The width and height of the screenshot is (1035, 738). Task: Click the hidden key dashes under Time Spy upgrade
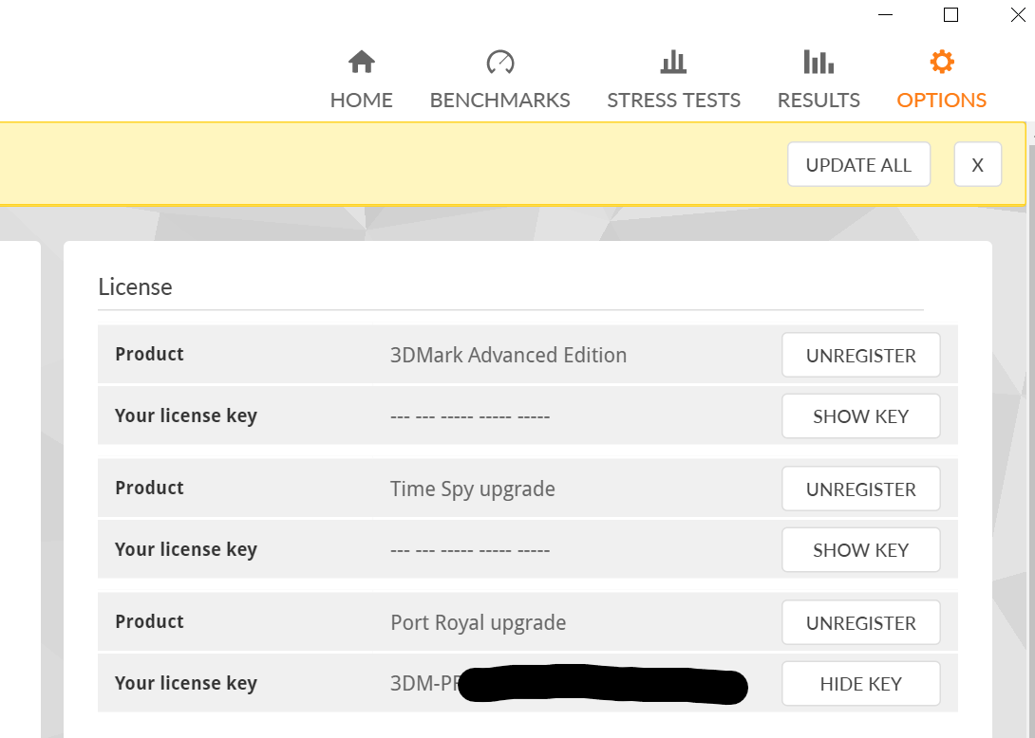[470, 551]
